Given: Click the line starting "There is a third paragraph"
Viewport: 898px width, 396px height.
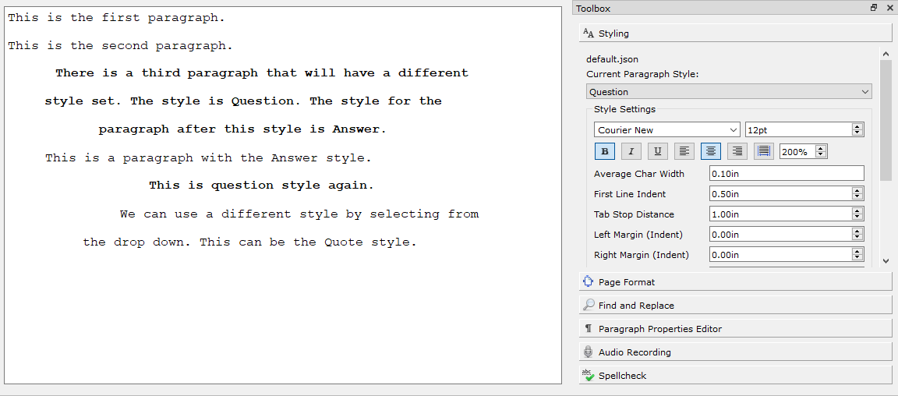Looking at the screenshot, I should pyautogui.click(x=262, y=73).
